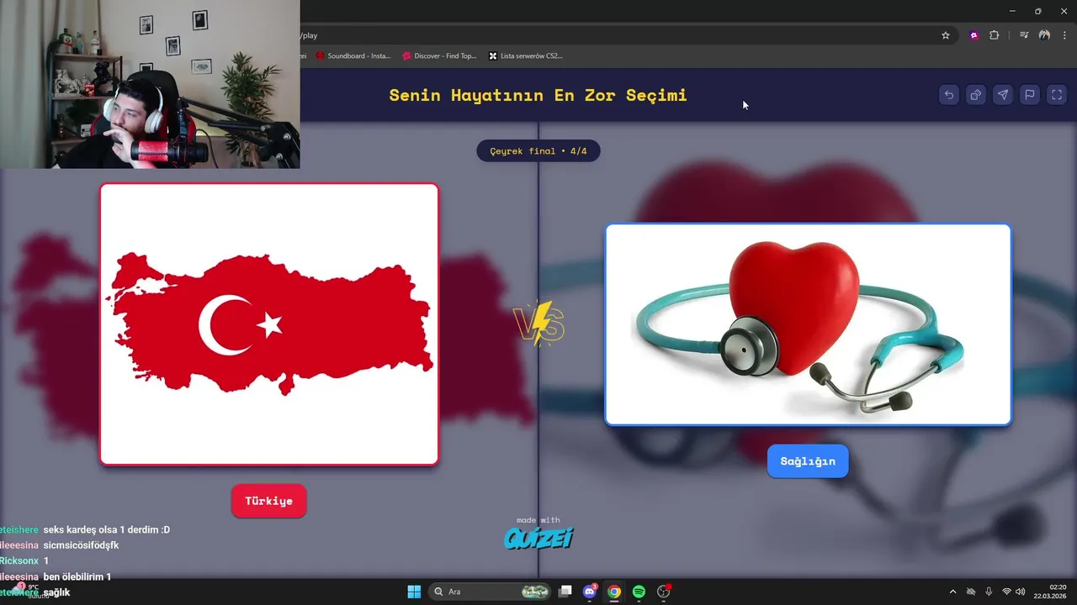Click the Quizei logo at bottom
The image size is (1077, 605).
point(538,538)
